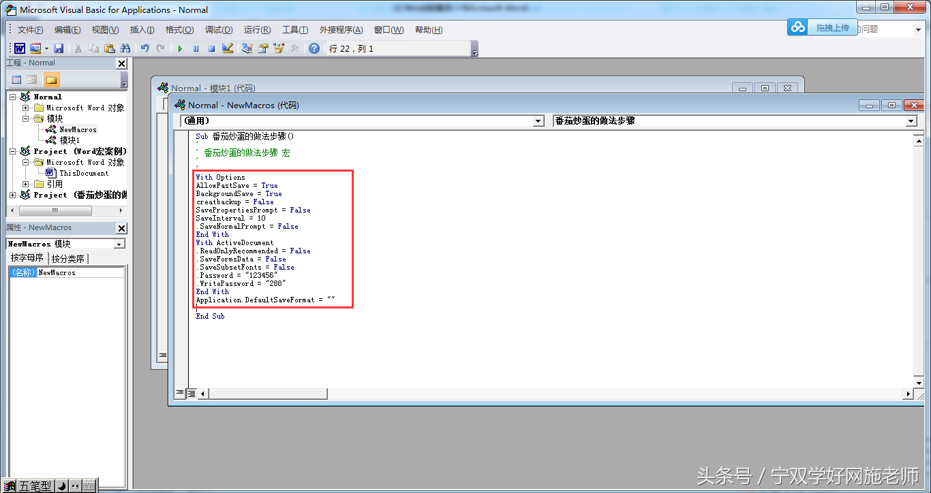Image resolution: width=931 pixels, height=493 pixels.
Task: Click the View Microsoft Word icon in toolbar
Action: 20,48
